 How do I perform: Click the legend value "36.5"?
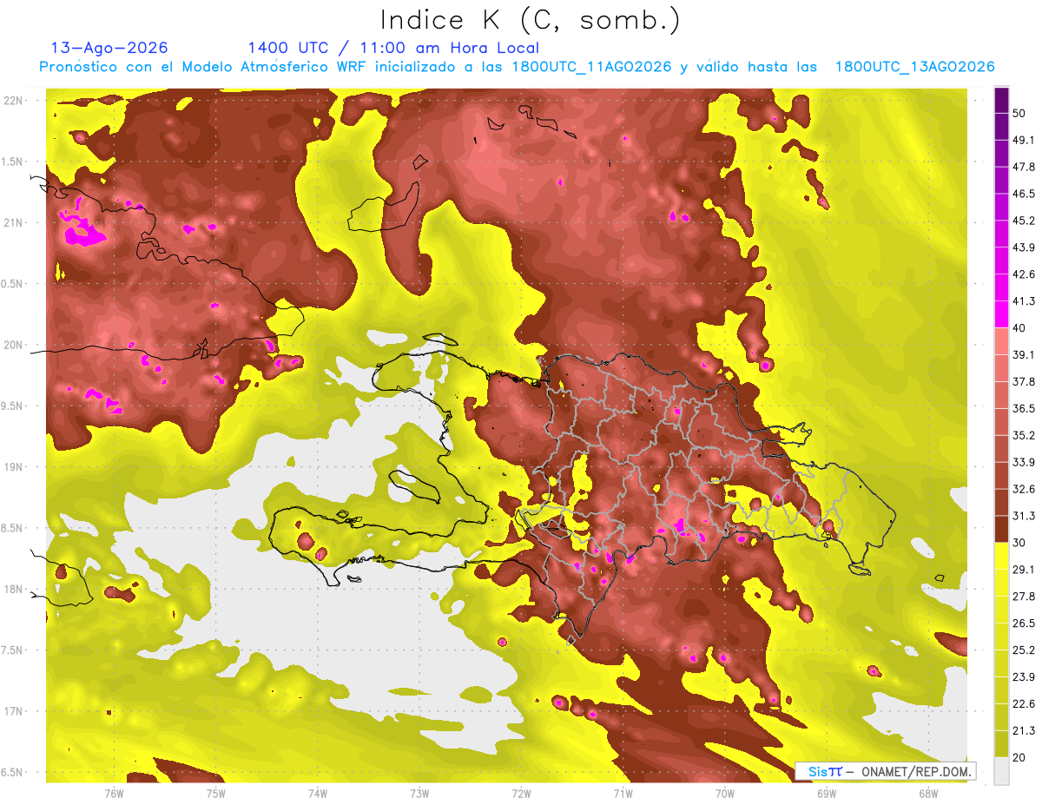click(1024, 408)
